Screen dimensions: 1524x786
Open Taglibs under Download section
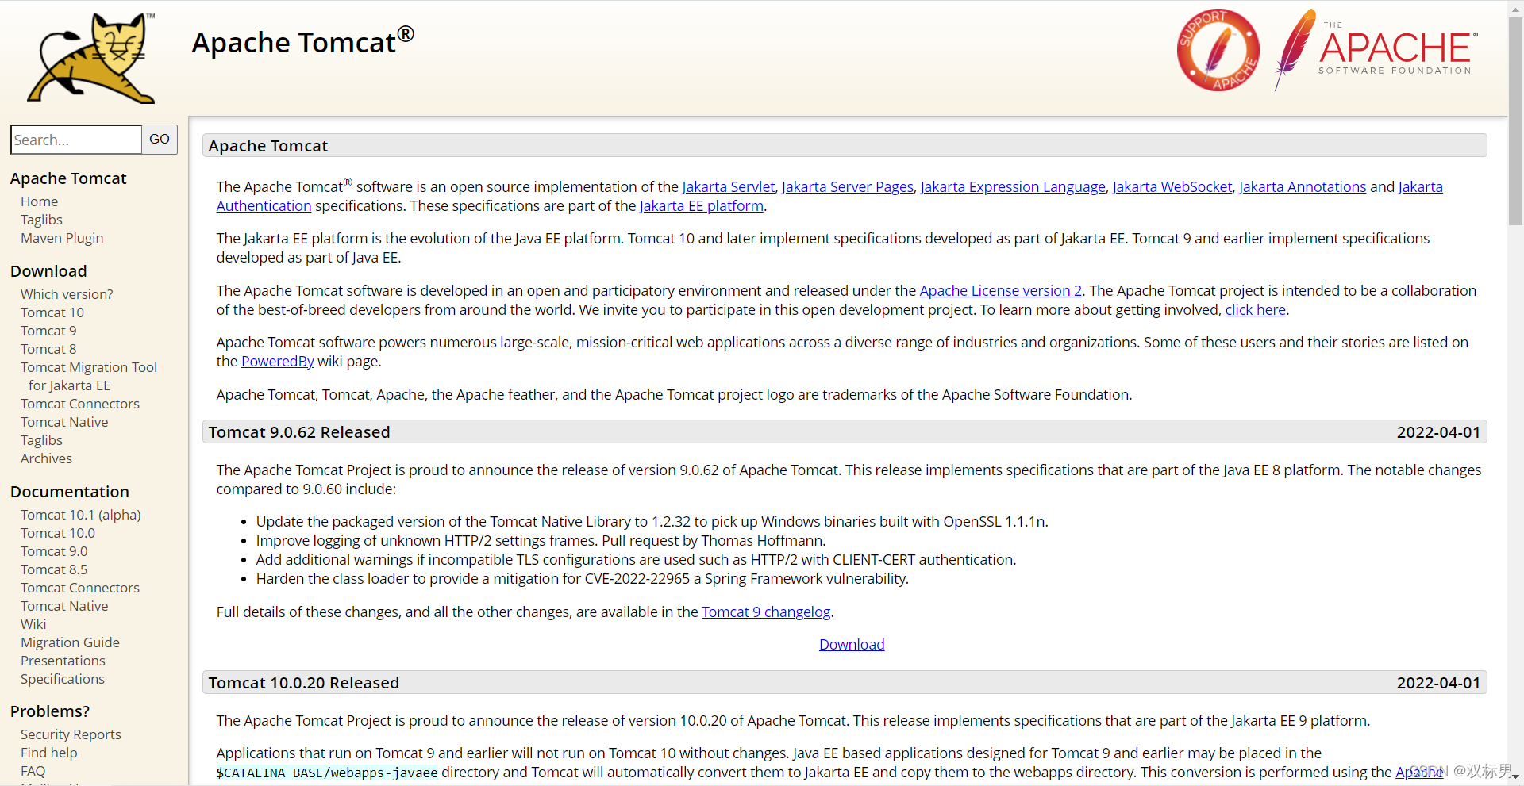[x=41, y=440]
